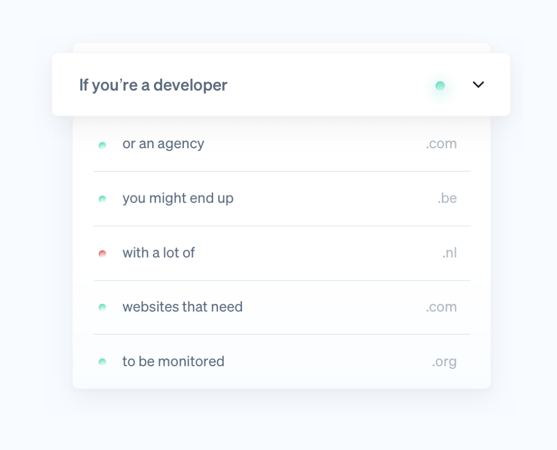Screen dimensions: 557x450
Task: Expand details for the 'you might end up' row
Action: tap(179, 199)
